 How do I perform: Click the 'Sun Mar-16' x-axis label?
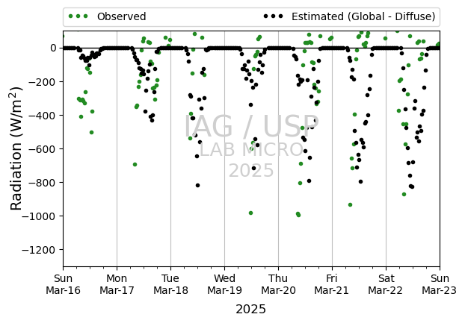coord(63,284)
